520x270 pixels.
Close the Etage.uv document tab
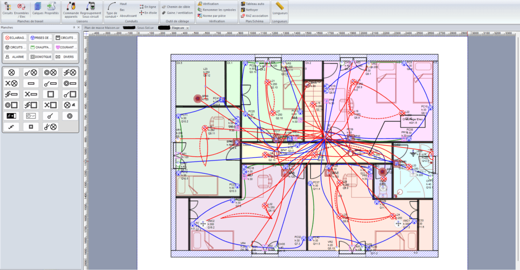click(x=187, y=28)
